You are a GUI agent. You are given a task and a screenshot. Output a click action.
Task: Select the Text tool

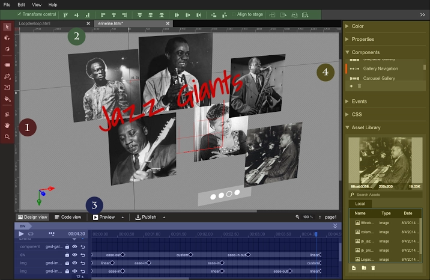pyautogui.click(x=7, y=87)
